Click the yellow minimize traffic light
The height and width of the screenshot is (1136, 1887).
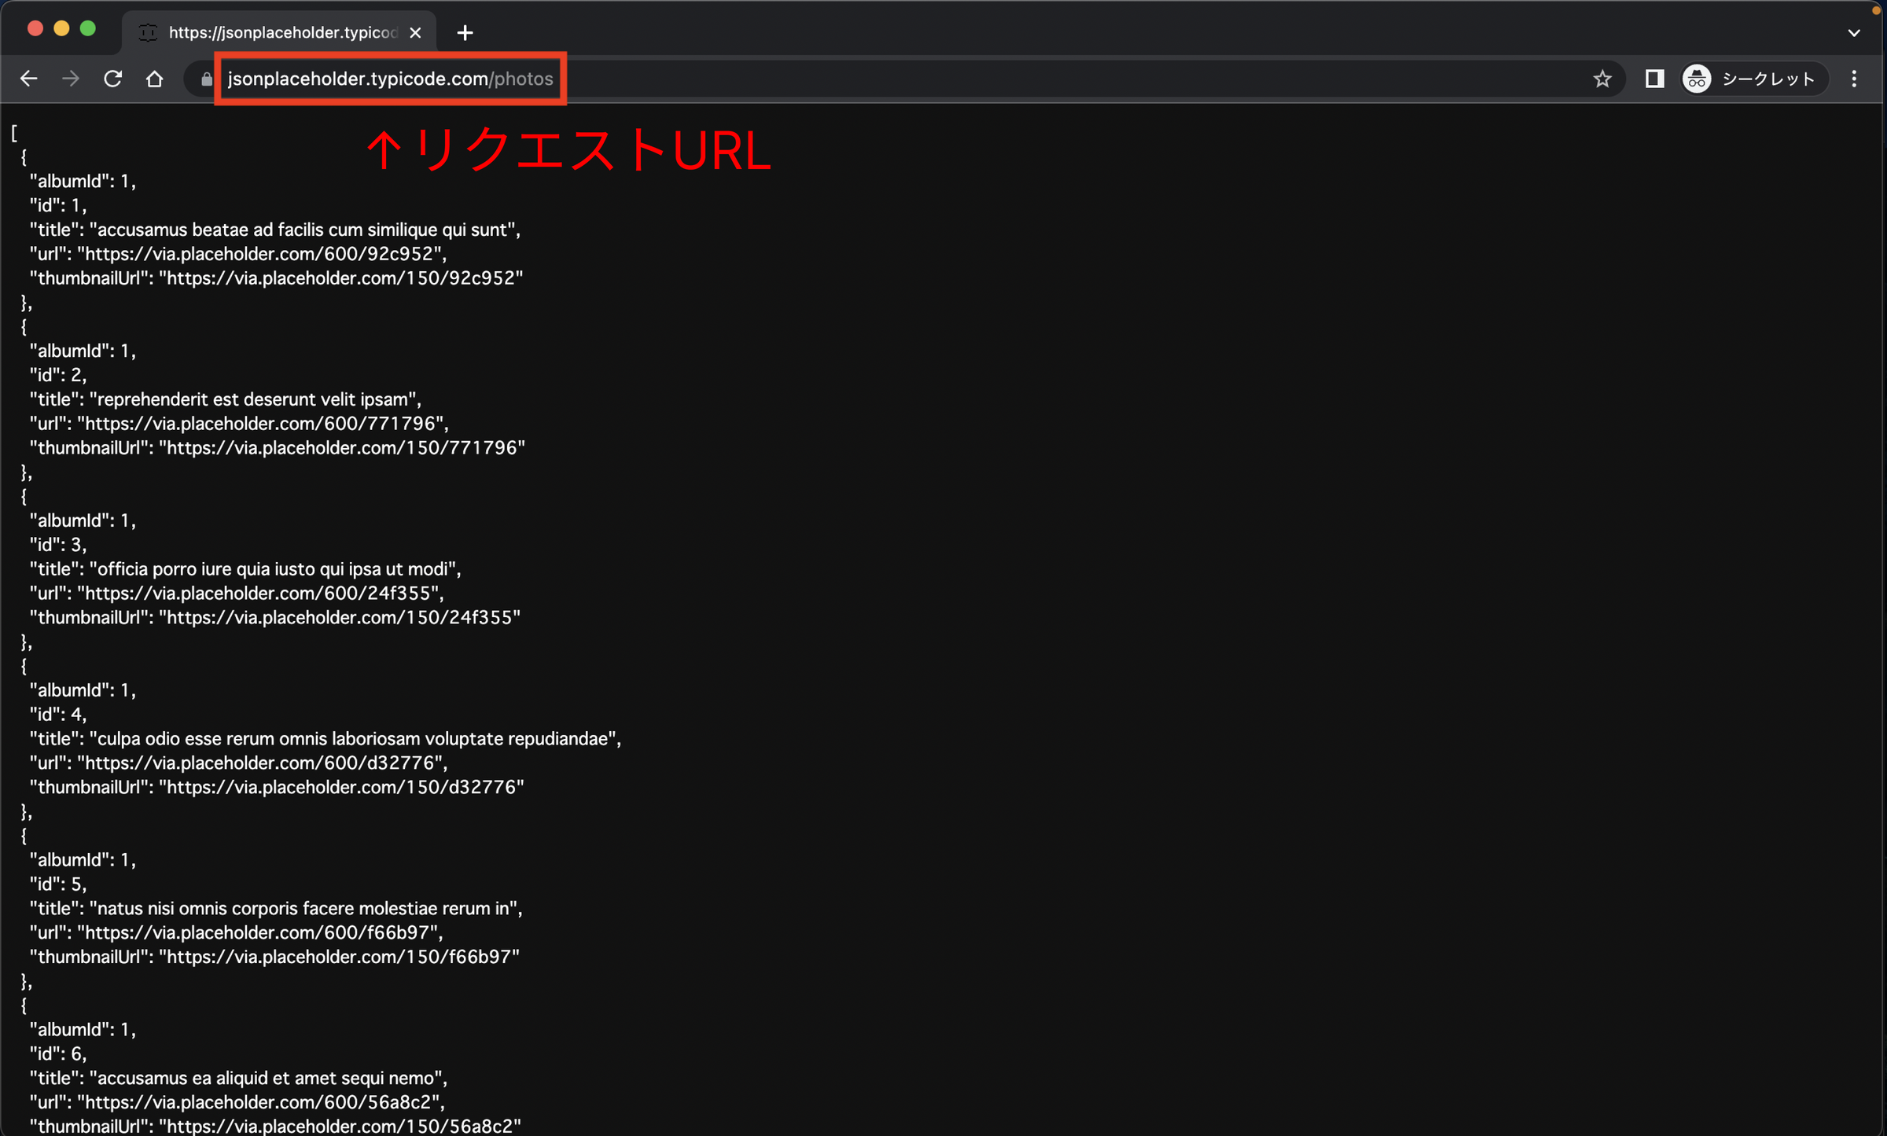click(x=61, y=28)
